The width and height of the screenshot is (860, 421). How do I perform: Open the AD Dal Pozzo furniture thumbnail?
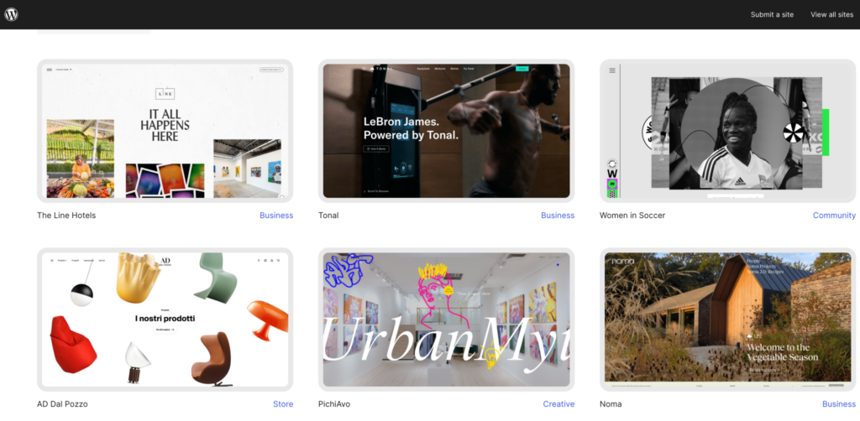click(165, 320)
